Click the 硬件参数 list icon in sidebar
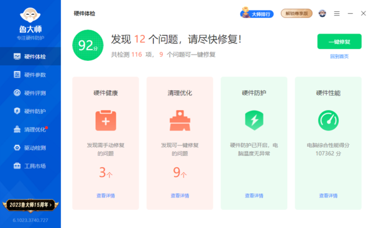 click(x=17, y=75)
